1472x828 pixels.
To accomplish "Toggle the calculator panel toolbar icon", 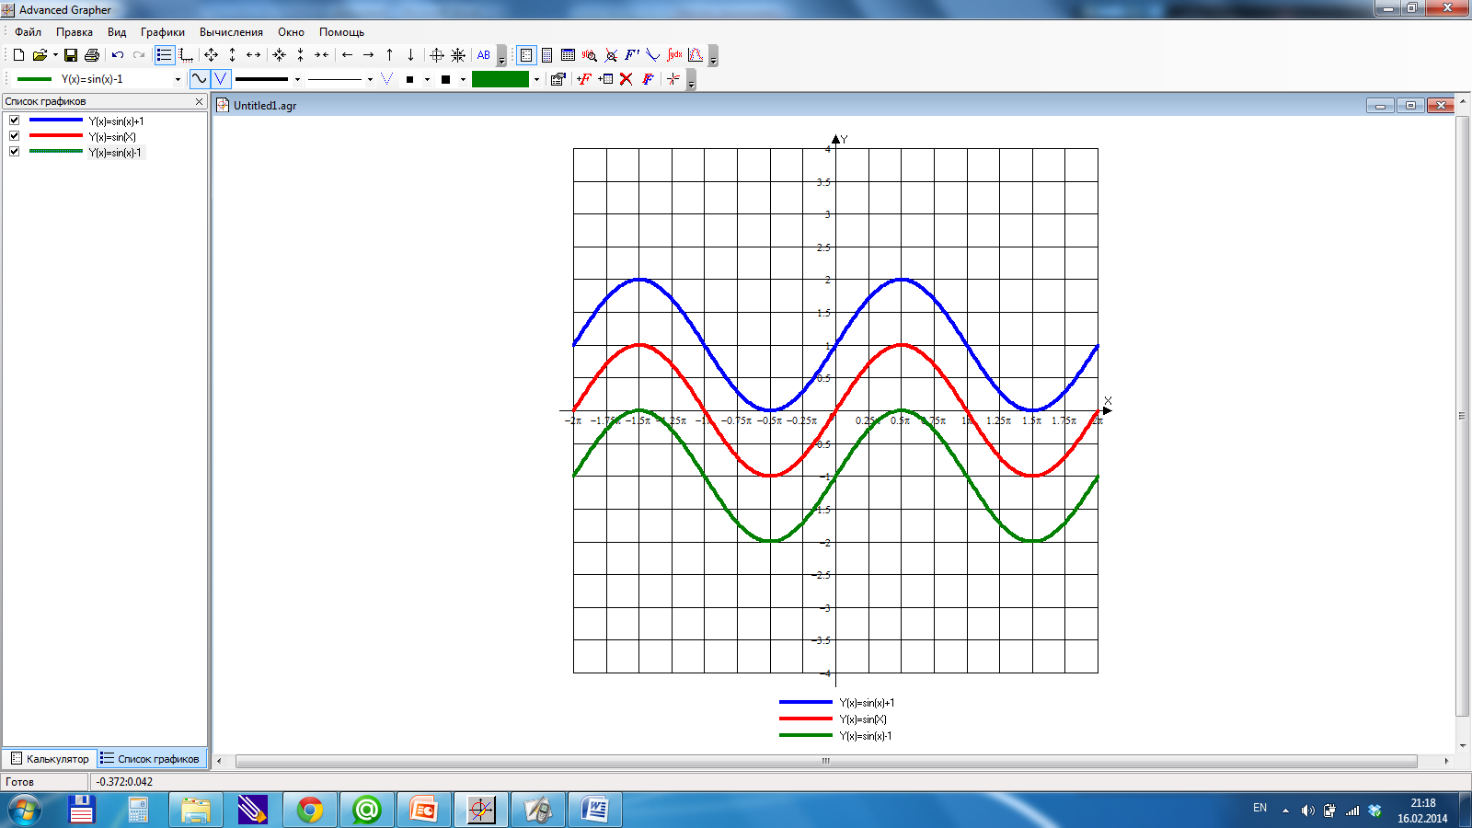I will 526,55.
